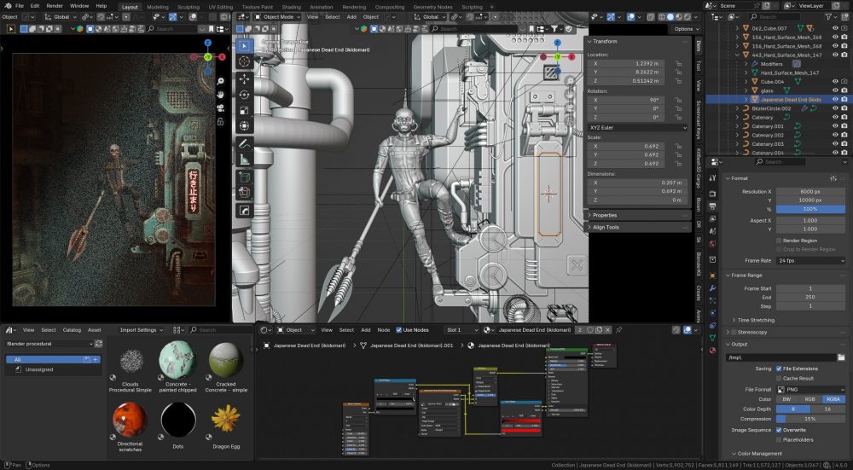Click the Compression 15% slider
The image size is (853, 470).
pyautogui.click(x=810, y=419)
